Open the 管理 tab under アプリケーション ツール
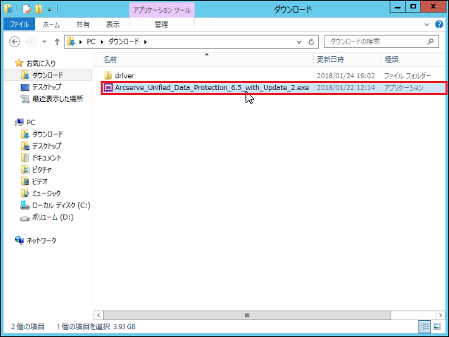This screenshot has width=449, height=337. pyautogui.click(x=161, y=25)
